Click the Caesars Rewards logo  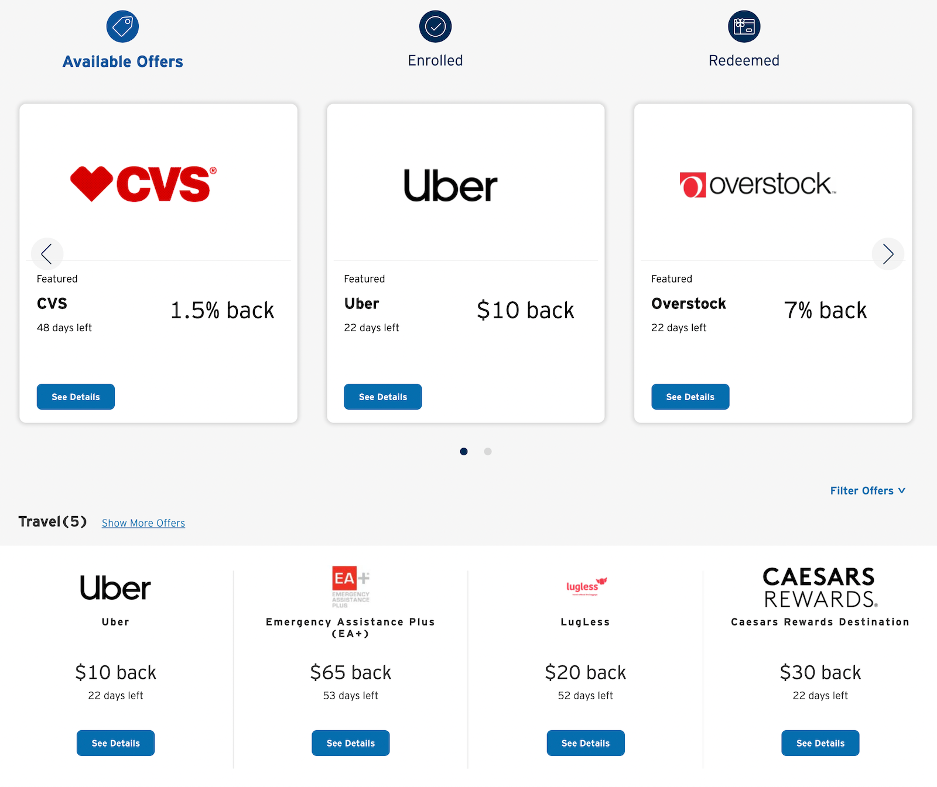[x=820, y=587]
